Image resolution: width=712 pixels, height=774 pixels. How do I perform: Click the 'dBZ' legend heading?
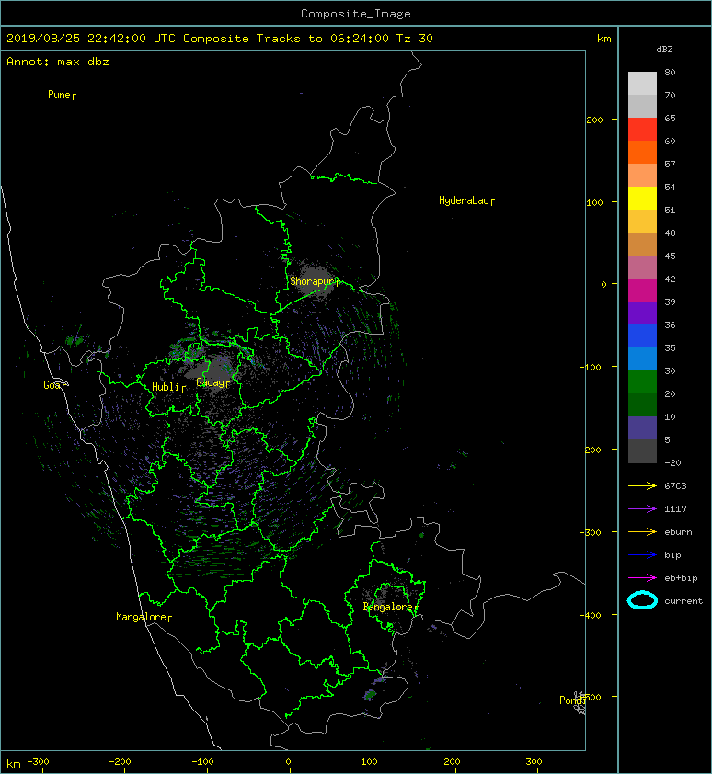coord(664,50)
